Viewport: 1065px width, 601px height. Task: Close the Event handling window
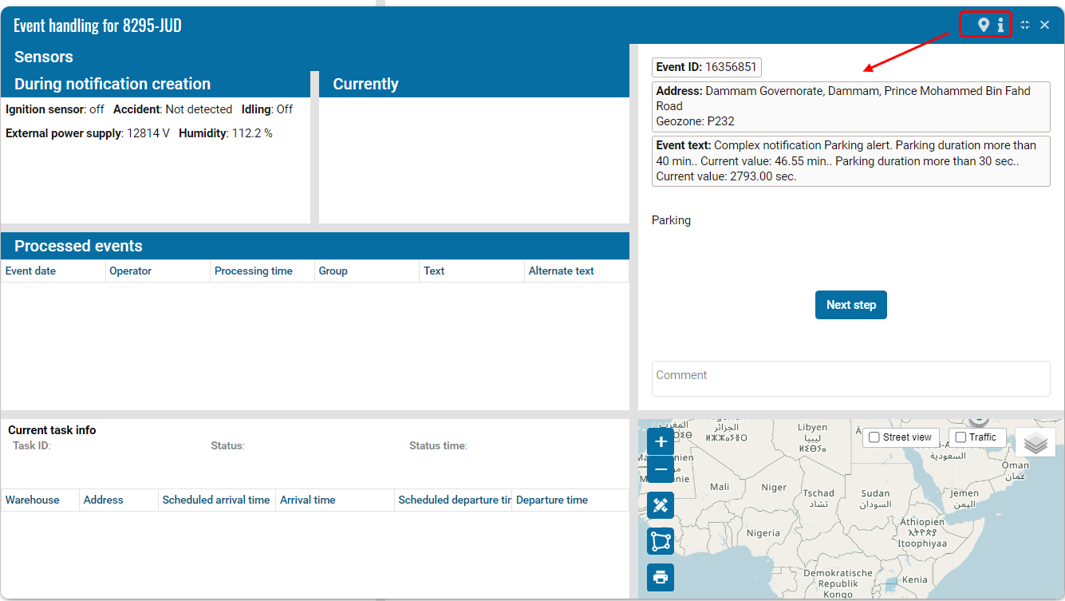click(1045, 26)
